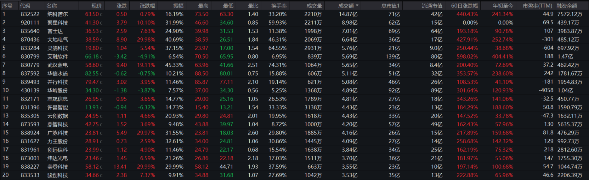Viewport: 589px width, 180px height.
Task: Click the 13.41 price change cell
Action: pyautogui.click(x=120, y=167)
